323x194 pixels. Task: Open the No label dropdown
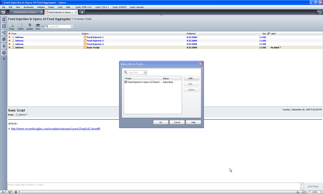[276, 48]
